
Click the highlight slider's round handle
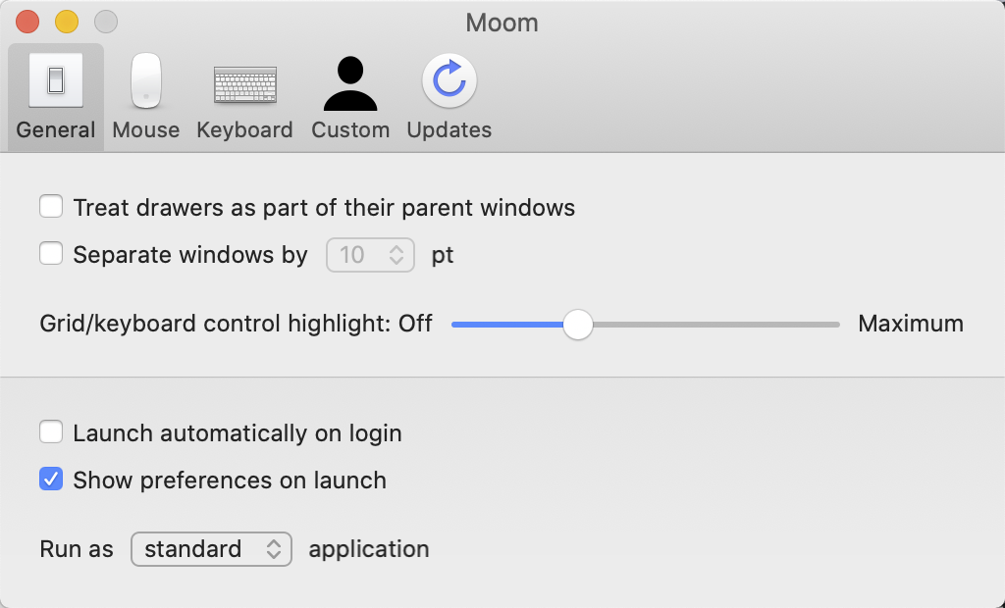(x=578, y=325)
